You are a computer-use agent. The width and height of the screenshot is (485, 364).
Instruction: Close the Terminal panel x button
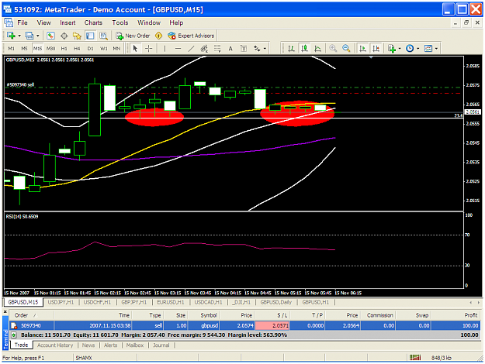pyautogui.click(x=5, y=312)
